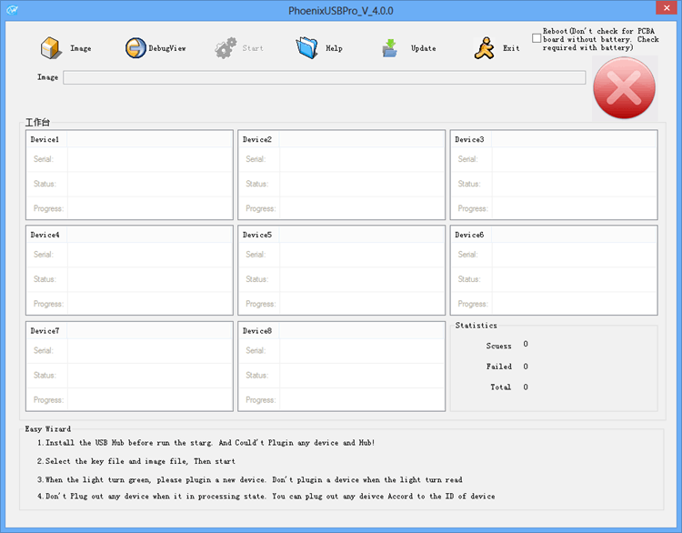Click the red X status indicator
682x533 pixels.
pos(624,88)
